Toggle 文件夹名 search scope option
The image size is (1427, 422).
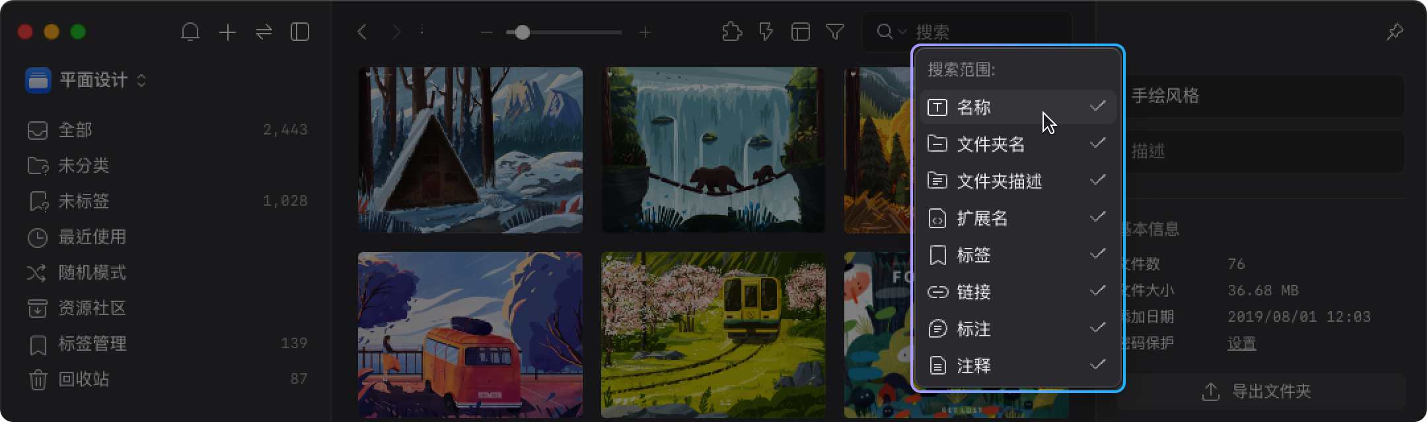point(1017,144)
